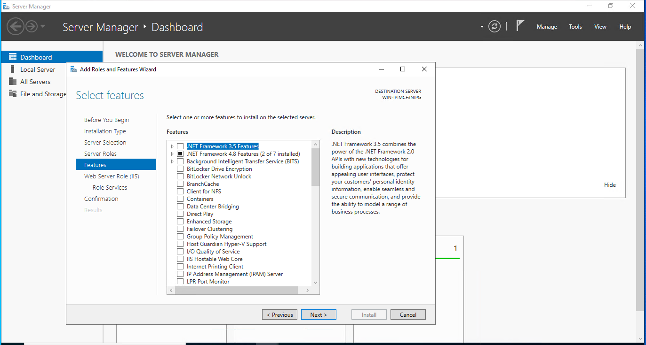Enable Client for NFS checkbox

click(x=180, y=192)
